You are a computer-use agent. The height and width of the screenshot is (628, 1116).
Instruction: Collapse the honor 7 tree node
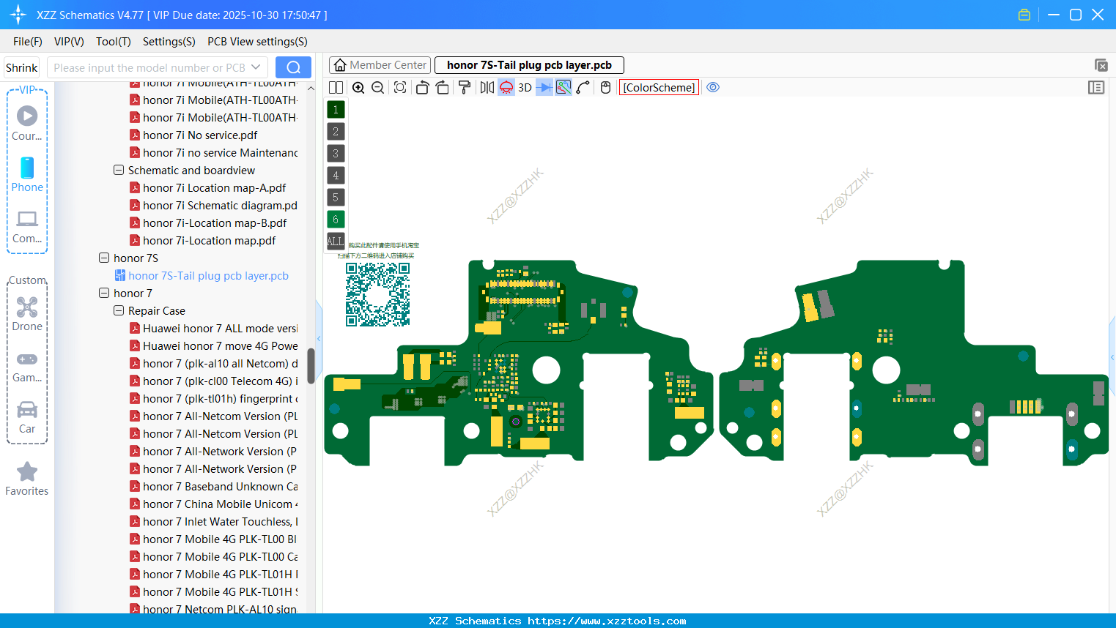coord(104,294)
